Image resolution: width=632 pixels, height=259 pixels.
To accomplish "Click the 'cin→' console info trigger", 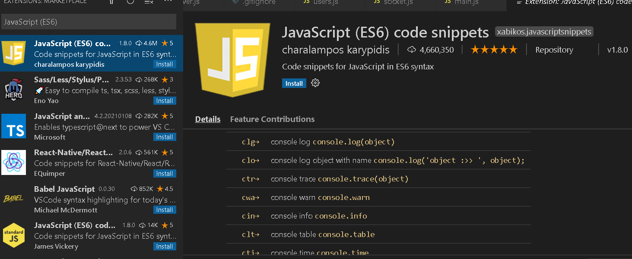I will (251, 216).
